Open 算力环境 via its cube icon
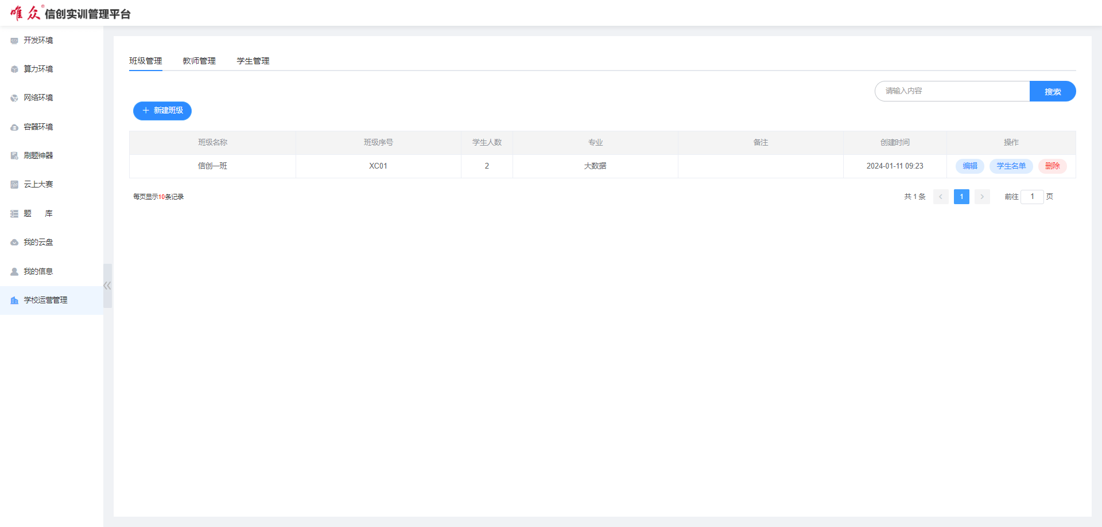 point(14,69)
